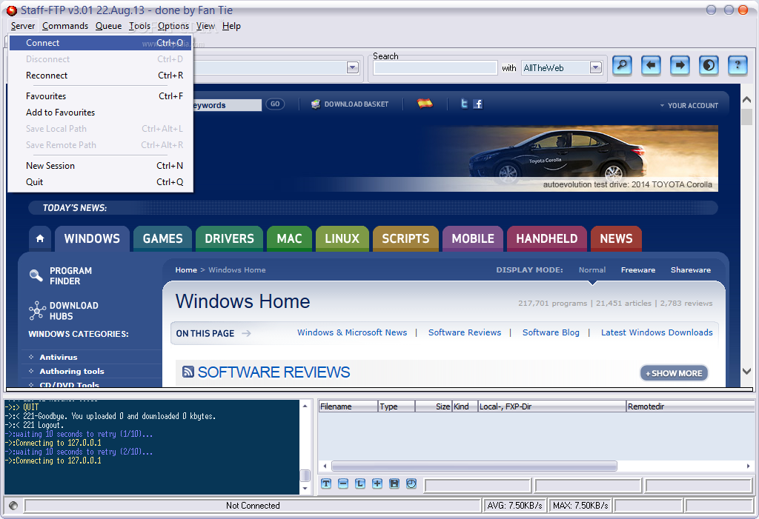Select New Session from the Server menu
This screenshot has width=759, height=519.
click(100, 165)
